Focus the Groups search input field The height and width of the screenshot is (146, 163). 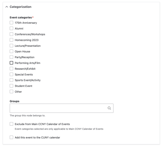[62, 108]
